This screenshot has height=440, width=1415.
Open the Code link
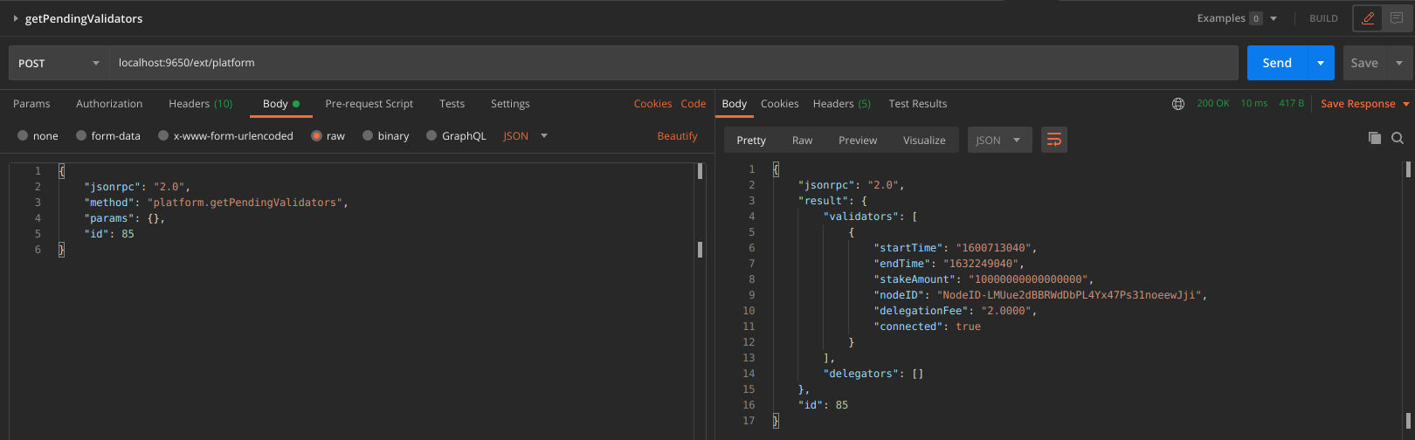(x=694, y=104)
